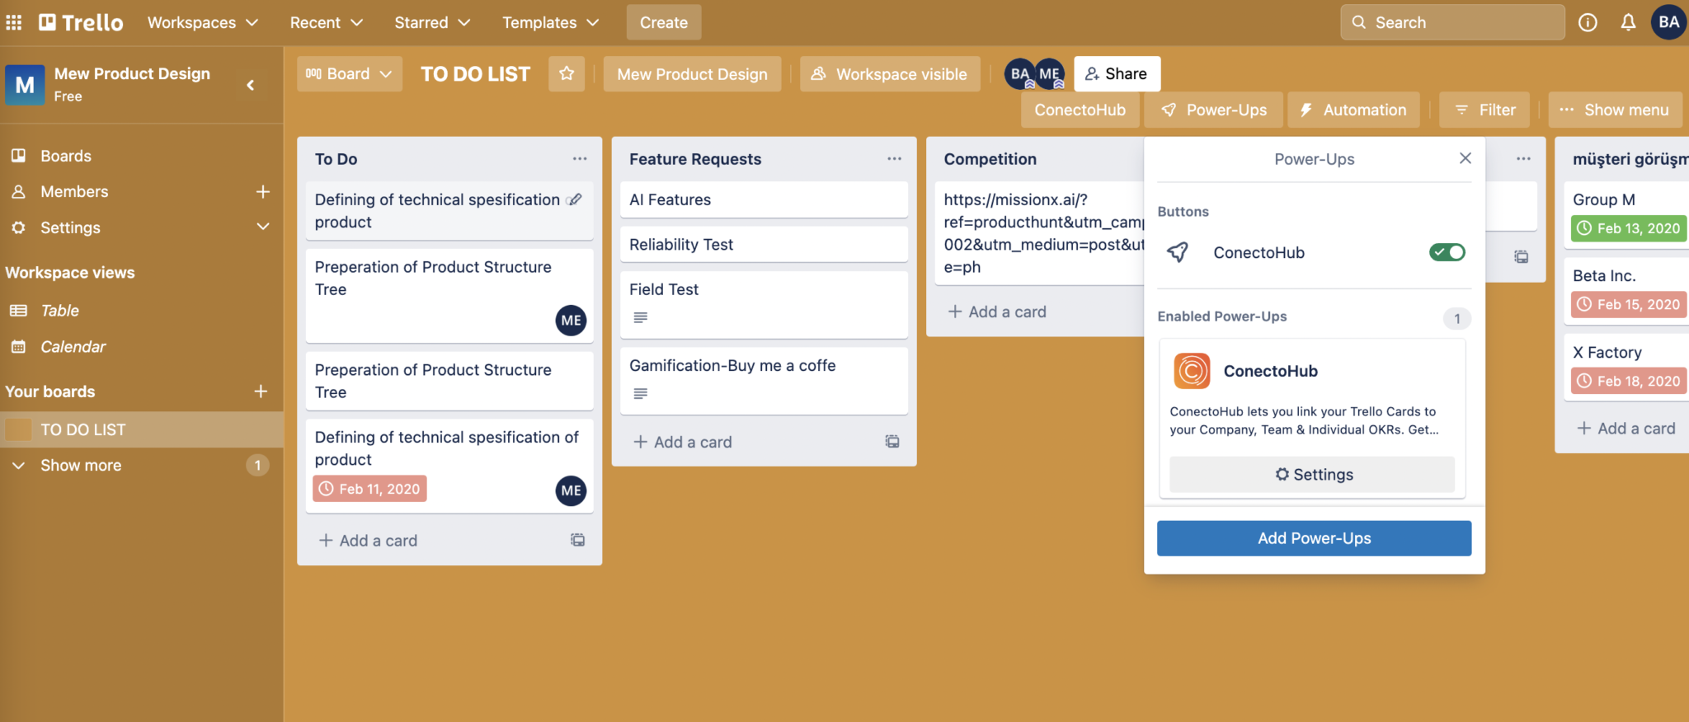Open the Starred dropdown

(432, 22)
